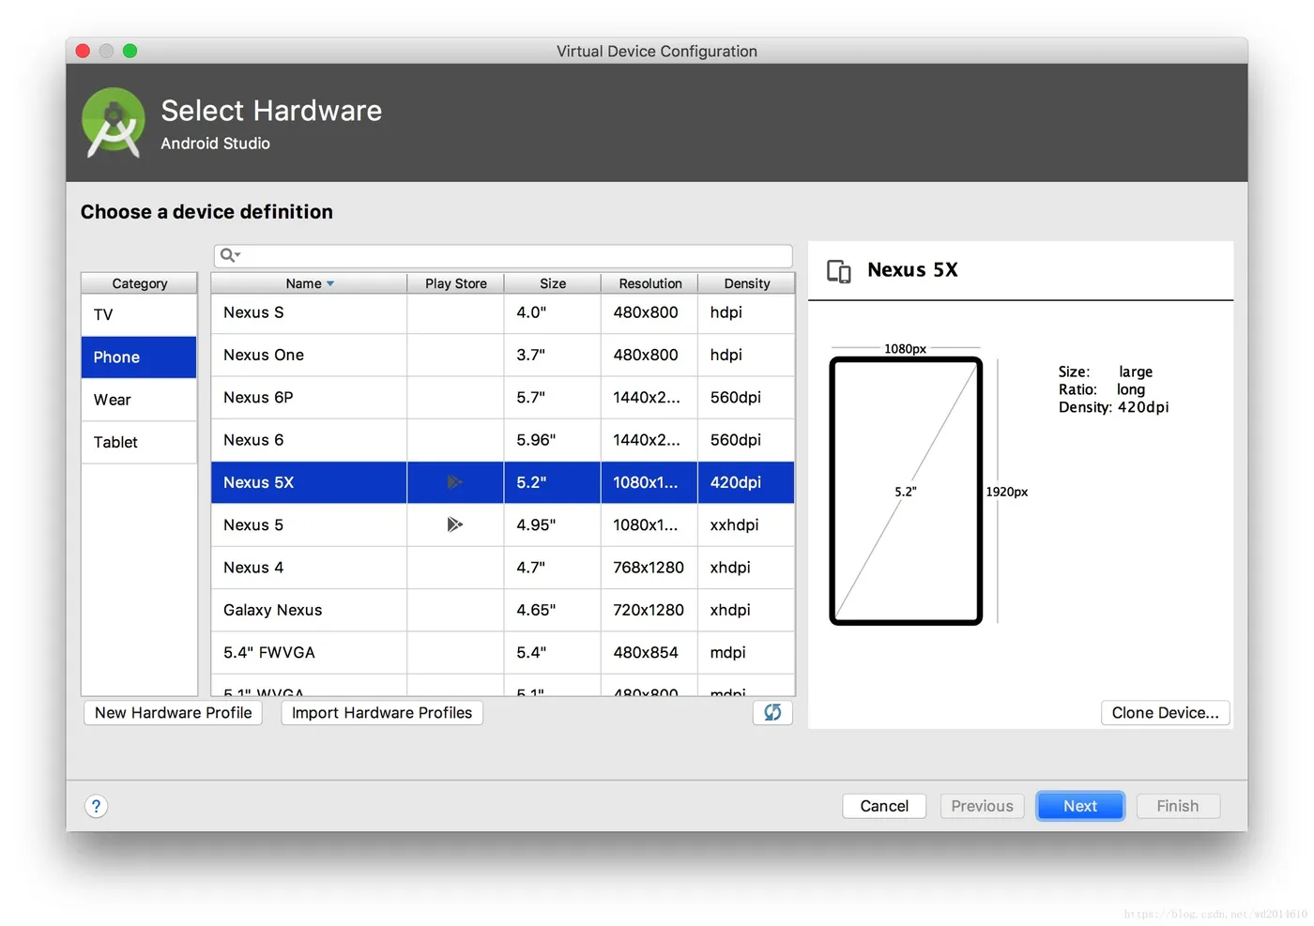1314x926 pixels.
Task: Click the green window zoom button
Action: pyautogui.click(x=130, y=51)
